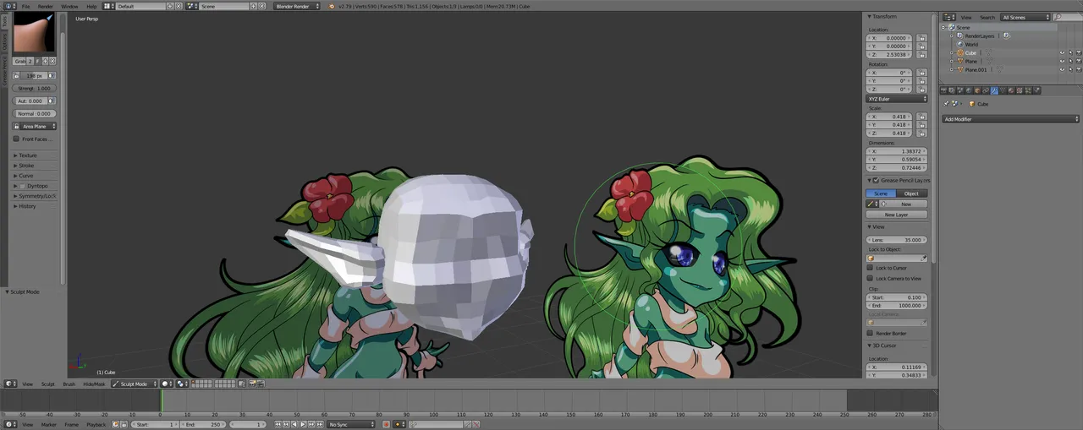Unlink the Grab brush with X icon
1083x430 pixels.
[x=52, y=62]
